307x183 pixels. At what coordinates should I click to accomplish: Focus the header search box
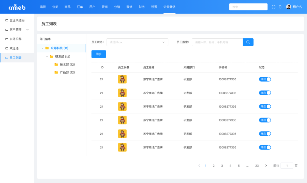coord(248,7)
